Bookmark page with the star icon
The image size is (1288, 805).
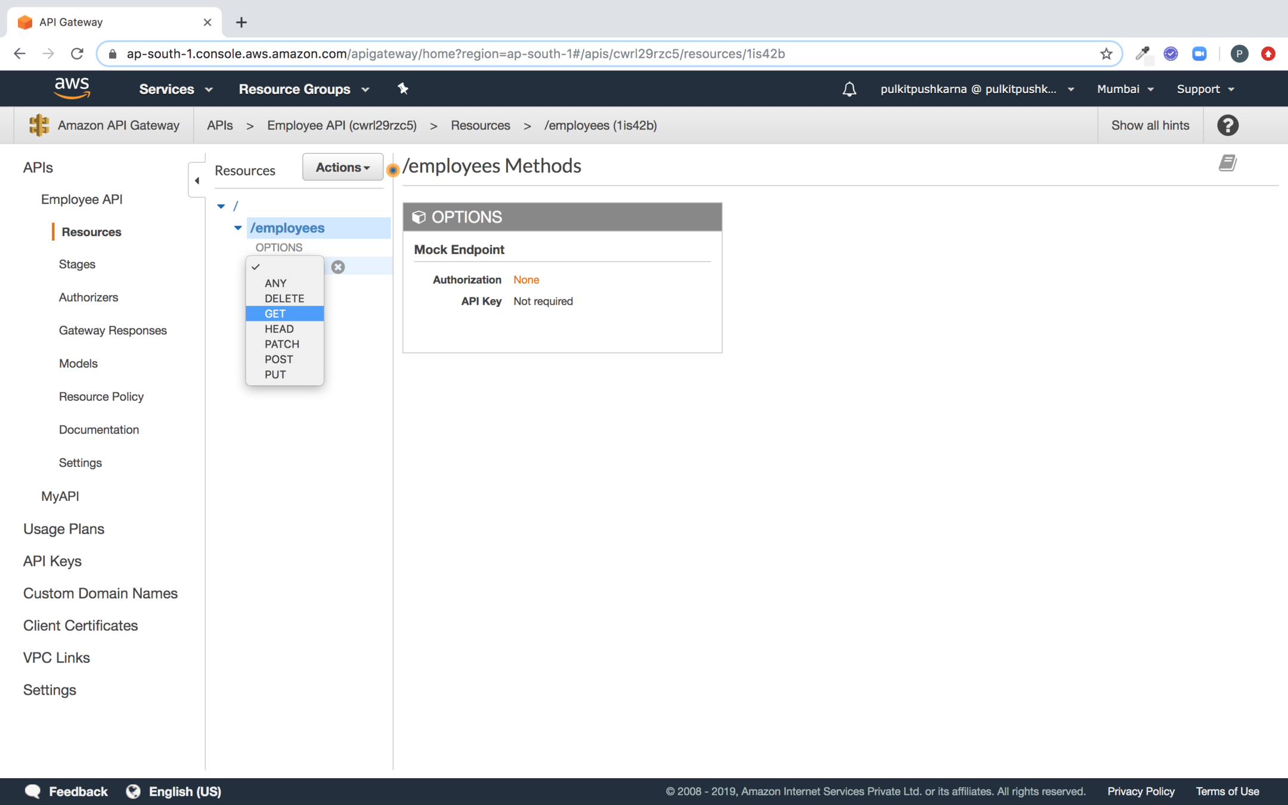pyautogui.click(x=1106, y=54)
